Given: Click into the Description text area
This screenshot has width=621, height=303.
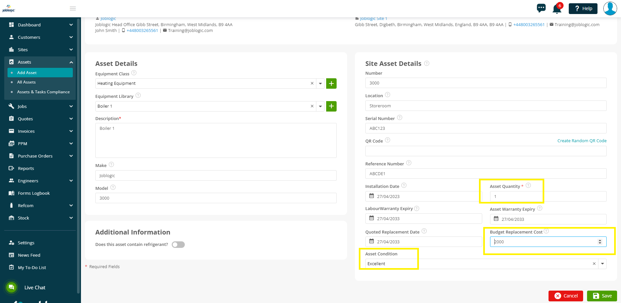Looking at the screenshot, I should coord(216,141).
